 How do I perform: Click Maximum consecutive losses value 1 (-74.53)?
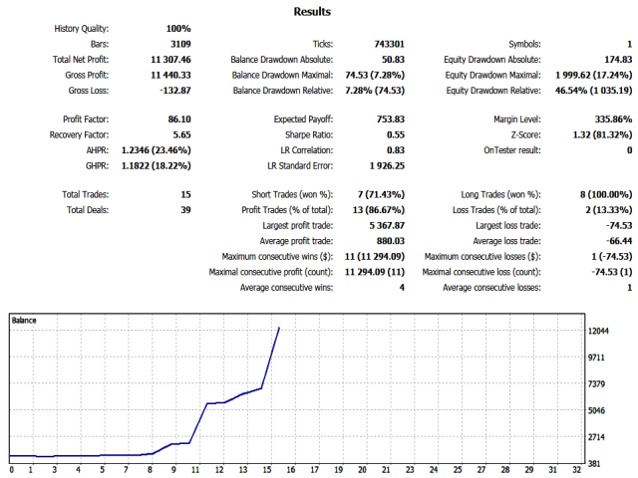[x=612, y=257]
